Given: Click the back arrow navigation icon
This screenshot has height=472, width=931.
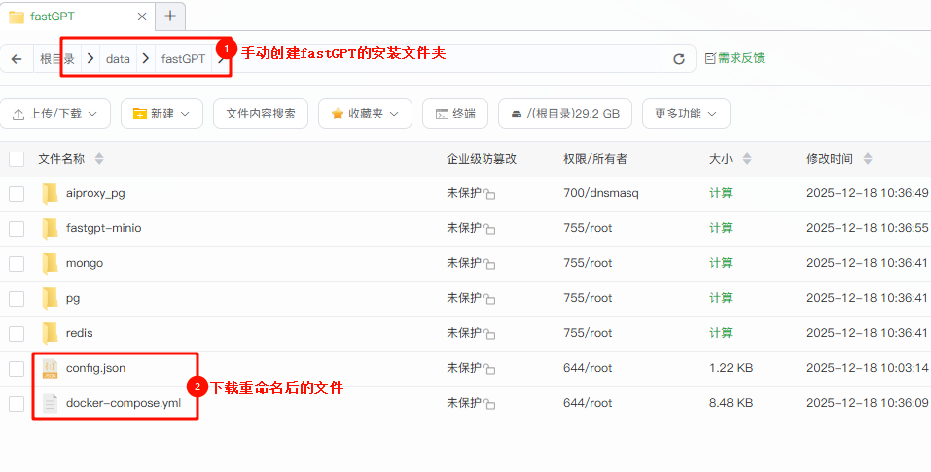Looking at the screenshot, I should click(x=17, y=59).
